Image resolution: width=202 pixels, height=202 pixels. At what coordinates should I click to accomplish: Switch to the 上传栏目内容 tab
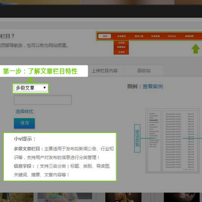104,71
